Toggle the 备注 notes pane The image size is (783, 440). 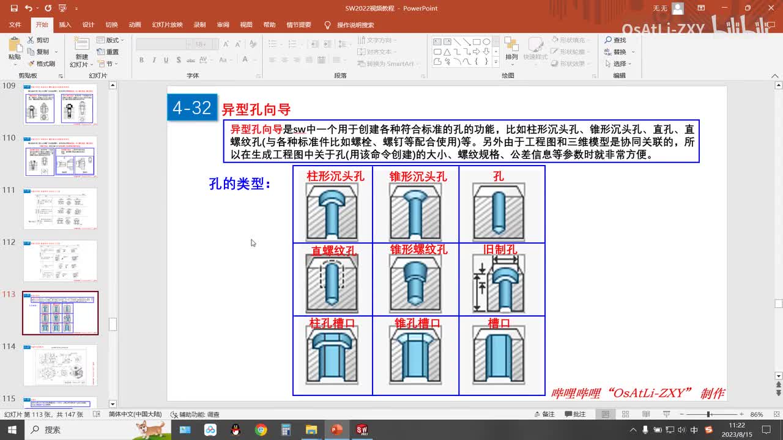click(544, 414)
